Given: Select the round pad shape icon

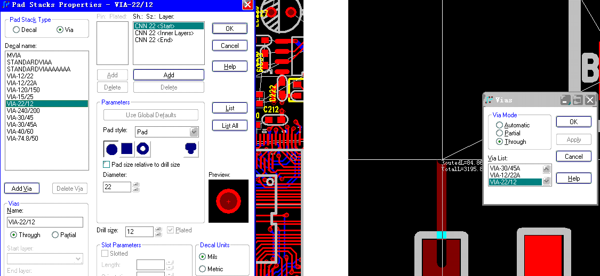Looking at the screenshot, I should (x=111, y=149).
